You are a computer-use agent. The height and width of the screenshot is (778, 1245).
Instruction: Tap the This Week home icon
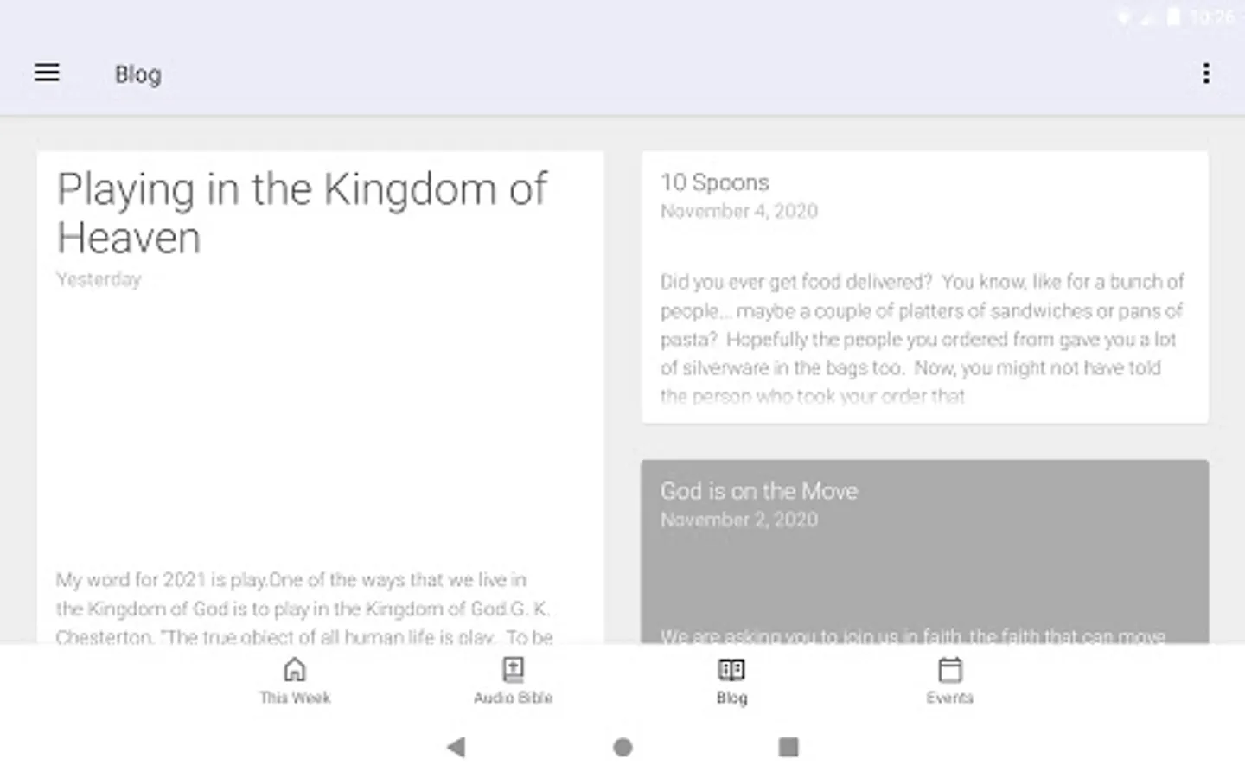coord(295,669)
